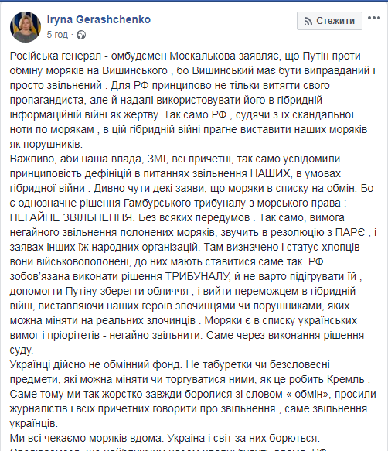
Task: Open the post timestamp '5 год'
Action: tap(57, 35)
